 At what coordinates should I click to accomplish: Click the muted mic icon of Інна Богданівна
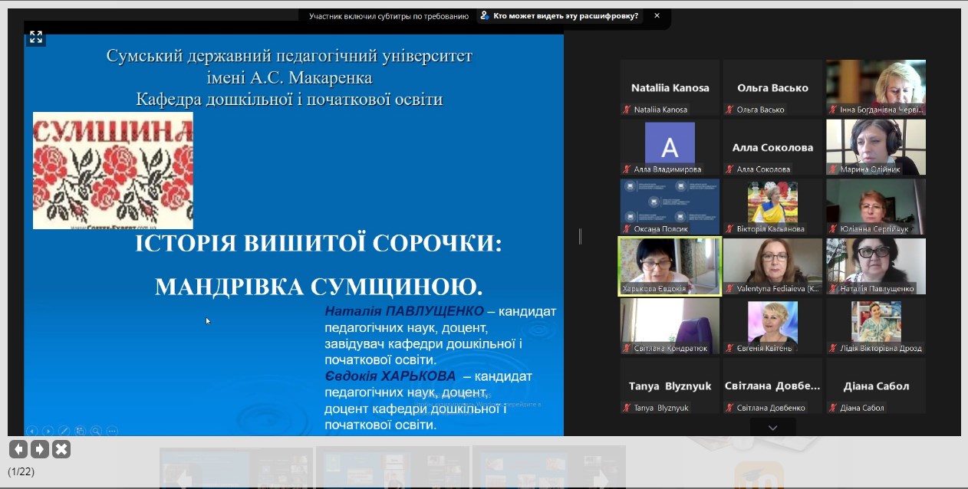pos(833,110)
